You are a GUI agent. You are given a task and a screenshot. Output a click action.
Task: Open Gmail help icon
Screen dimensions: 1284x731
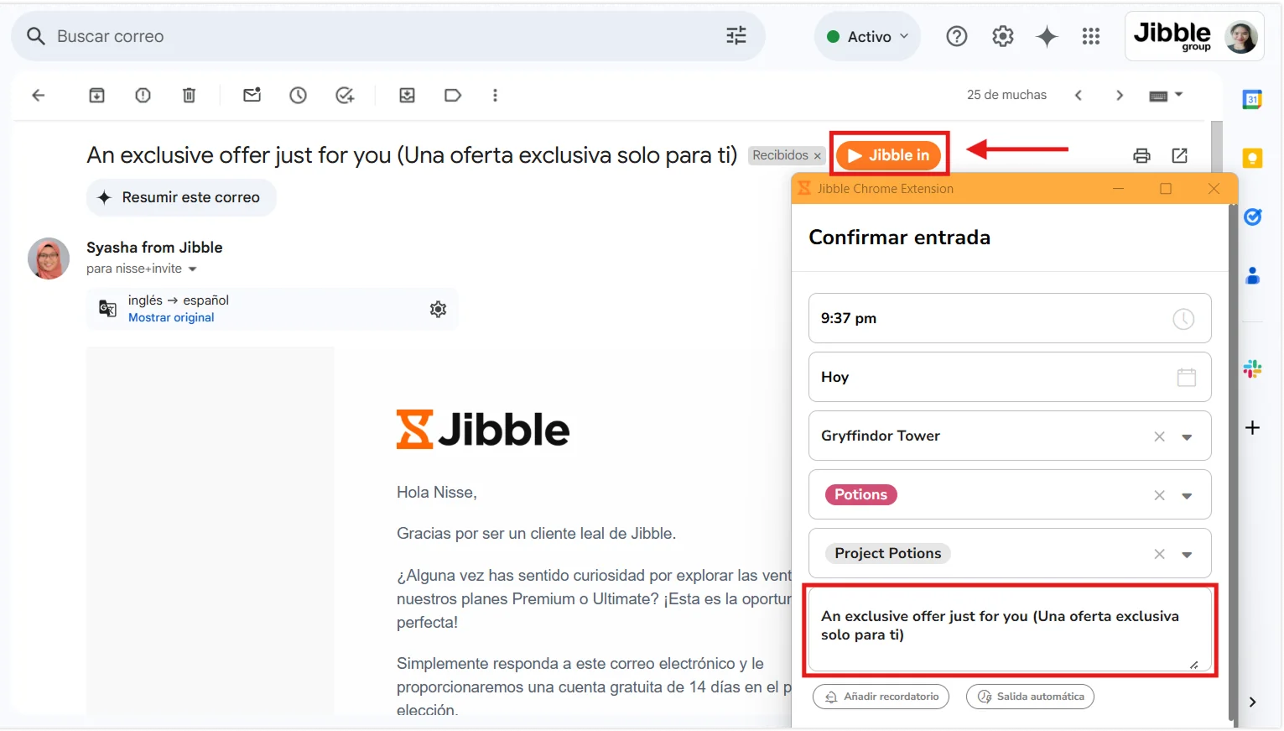[956, 36]
